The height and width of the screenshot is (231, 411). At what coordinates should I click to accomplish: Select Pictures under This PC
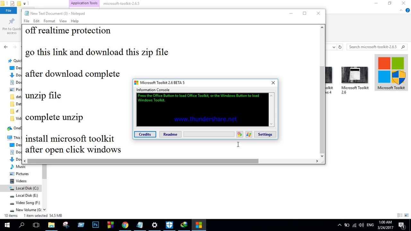click(22, 174)
